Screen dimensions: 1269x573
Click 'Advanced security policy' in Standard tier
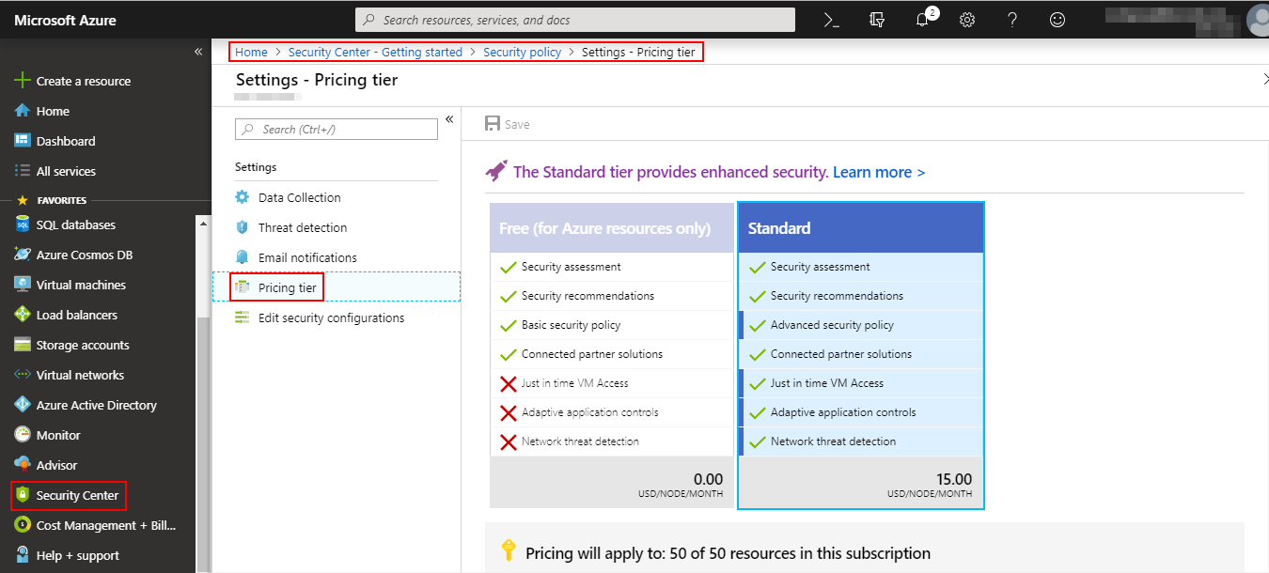(x=832, y=325)
